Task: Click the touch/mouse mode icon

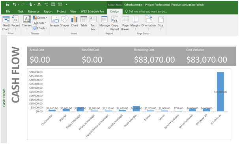Action: point(31,4)
